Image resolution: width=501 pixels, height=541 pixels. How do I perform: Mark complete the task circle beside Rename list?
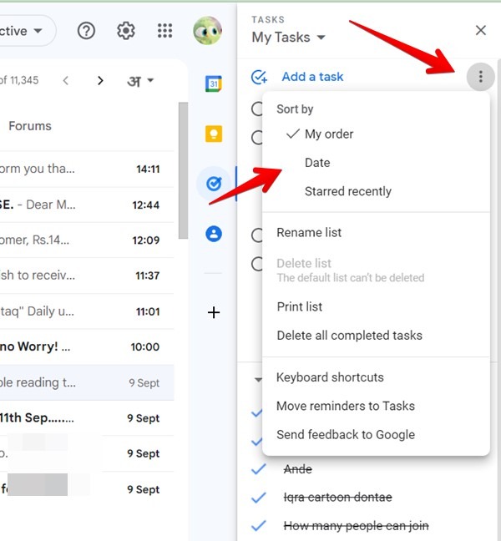[256, 235]
